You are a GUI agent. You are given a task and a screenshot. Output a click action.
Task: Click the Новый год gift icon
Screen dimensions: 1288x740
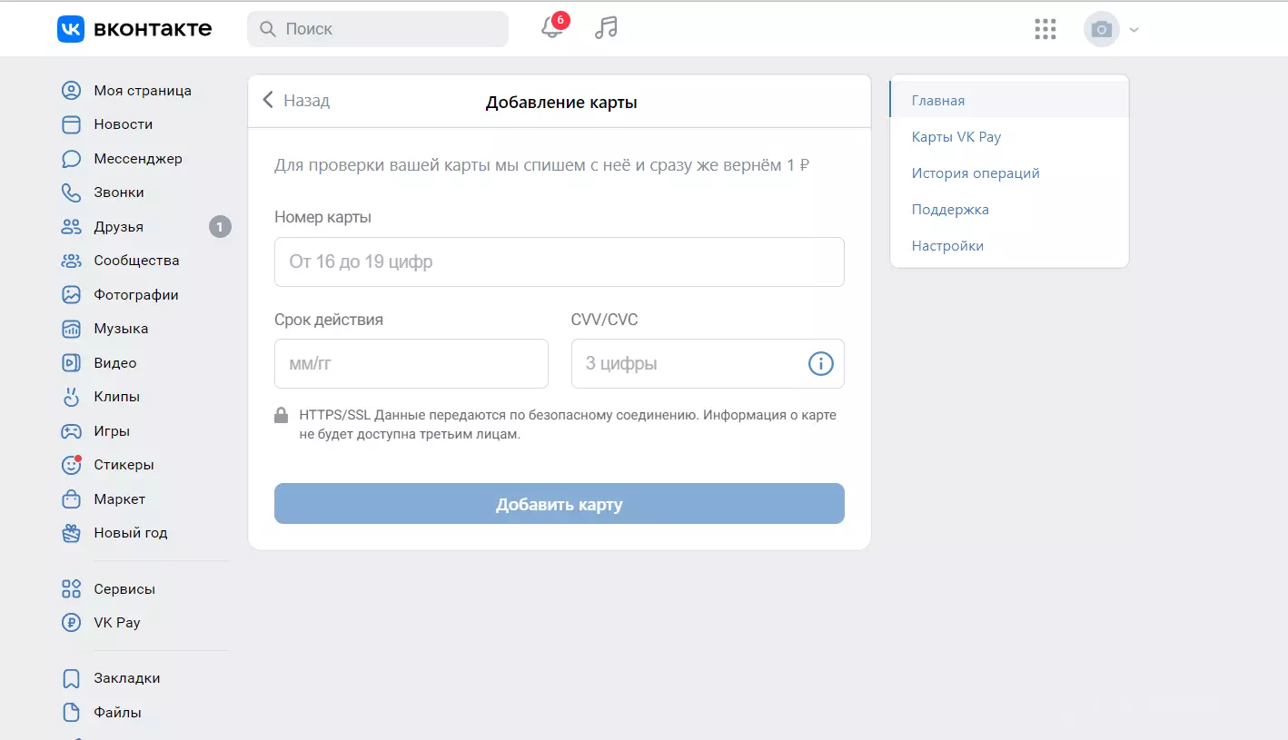click(x=71, y=533)
